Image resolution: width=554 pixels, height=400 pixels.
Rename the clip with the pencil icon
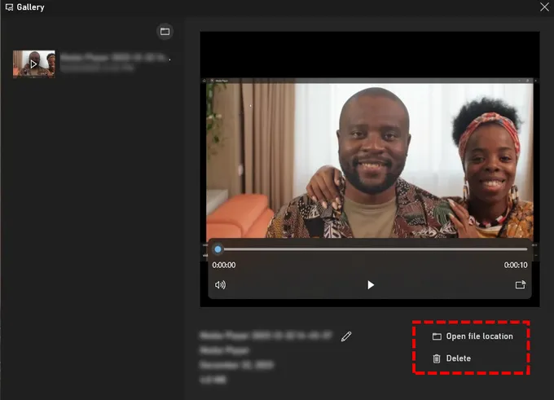346,336
